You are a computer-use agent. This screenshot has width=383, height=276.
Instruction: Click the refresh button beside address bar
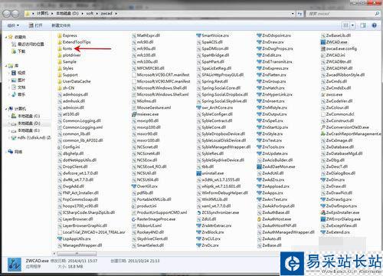300,13
